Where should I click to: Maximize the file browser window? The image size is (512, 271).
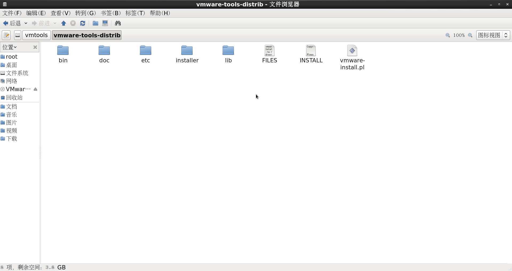pyautogui.click(x=499, y=5)
